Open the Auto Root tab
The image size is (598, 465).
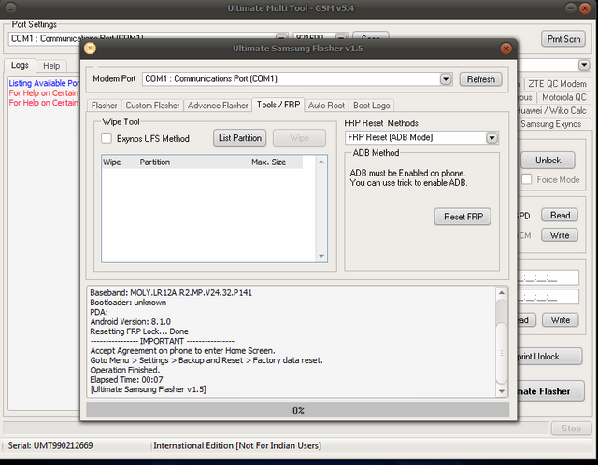coord(326,106)
